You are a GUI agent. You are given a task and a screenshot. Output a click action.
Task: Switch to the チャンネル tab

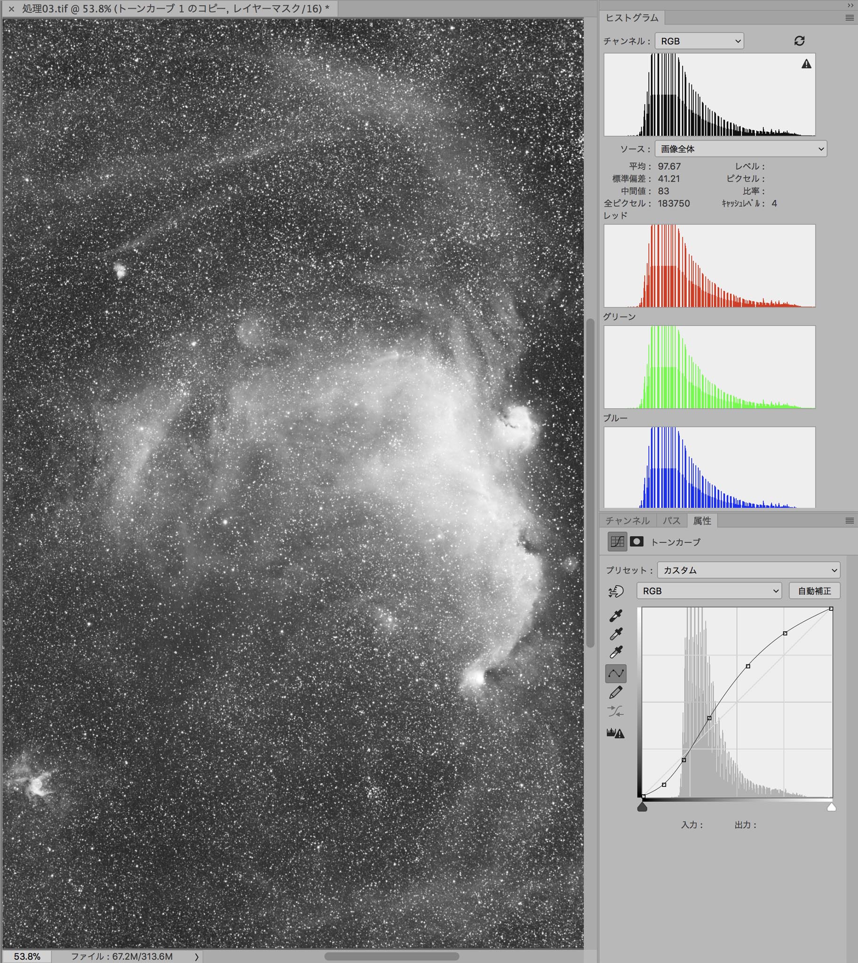pyautogui.click(x=627, y=521)
